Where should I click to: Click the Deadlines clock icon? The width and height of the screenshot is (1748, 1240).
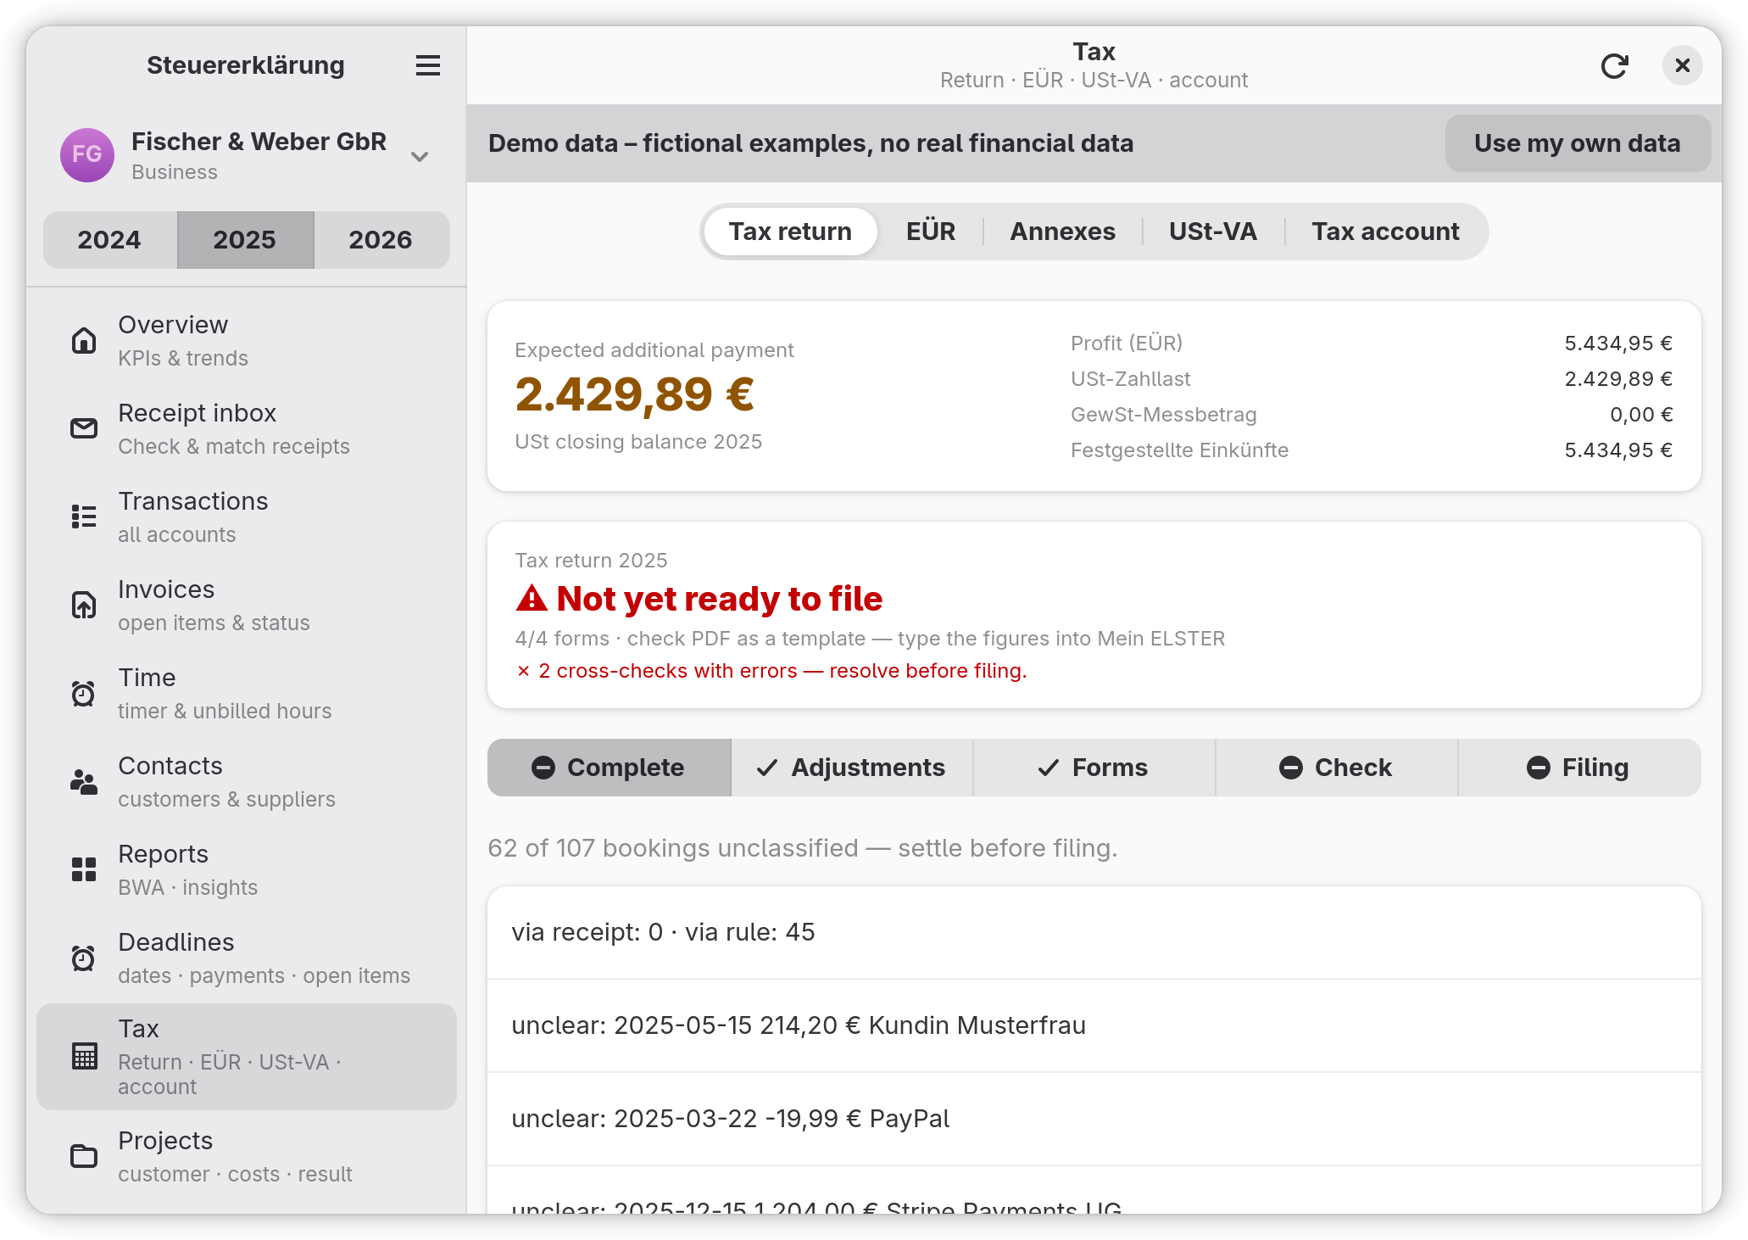pos(83,958)
